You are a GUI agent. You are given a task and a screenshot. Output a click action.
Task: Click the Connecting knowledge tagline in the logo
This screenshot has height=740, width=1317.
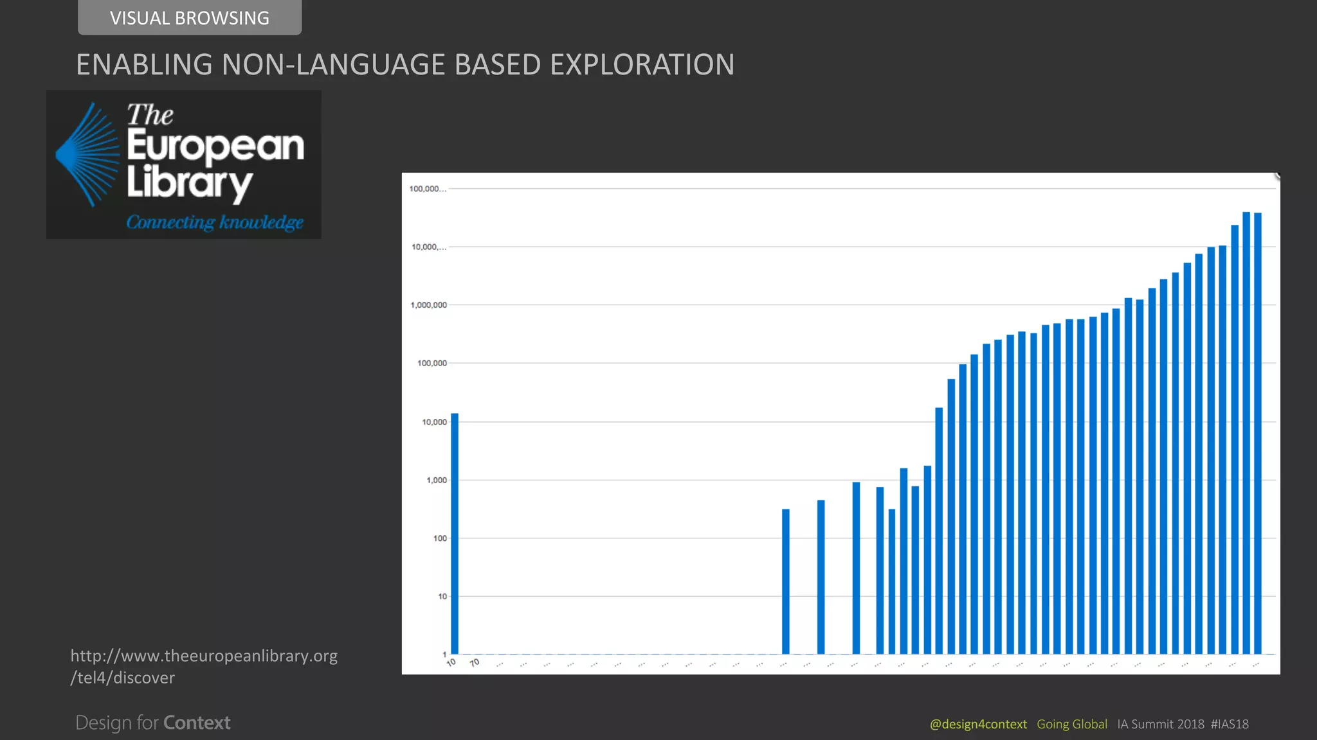click(x=215, y=222)
